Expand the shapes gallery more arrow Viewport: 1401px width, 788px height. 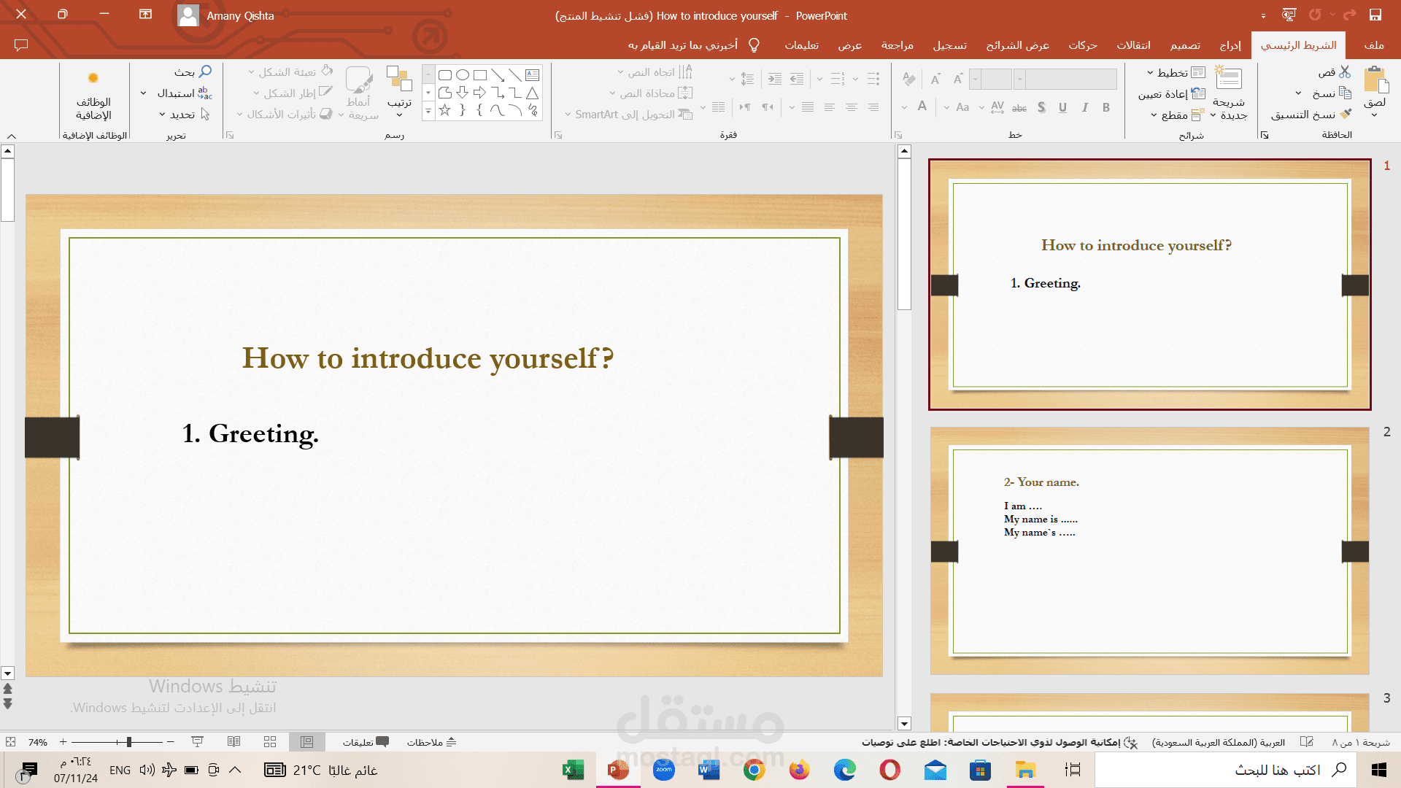pyautogui.click(x=428, y=111)
